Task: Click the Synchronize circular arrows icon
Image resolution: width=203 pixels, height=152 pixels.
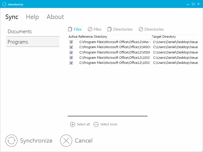Action: 11,141
